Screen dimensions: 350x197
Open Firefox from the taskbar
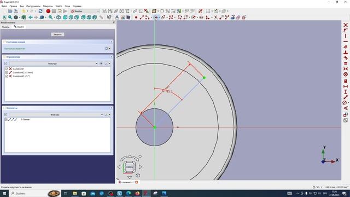pos(137,193)
